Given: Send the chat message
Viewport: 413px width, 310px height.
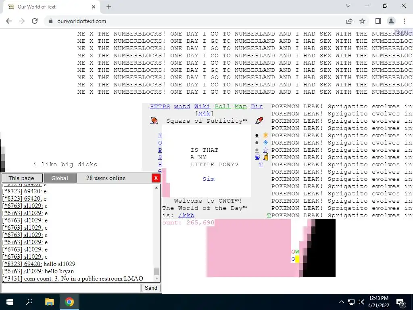Looking at the screenshot, I should [x=151, y=288].
